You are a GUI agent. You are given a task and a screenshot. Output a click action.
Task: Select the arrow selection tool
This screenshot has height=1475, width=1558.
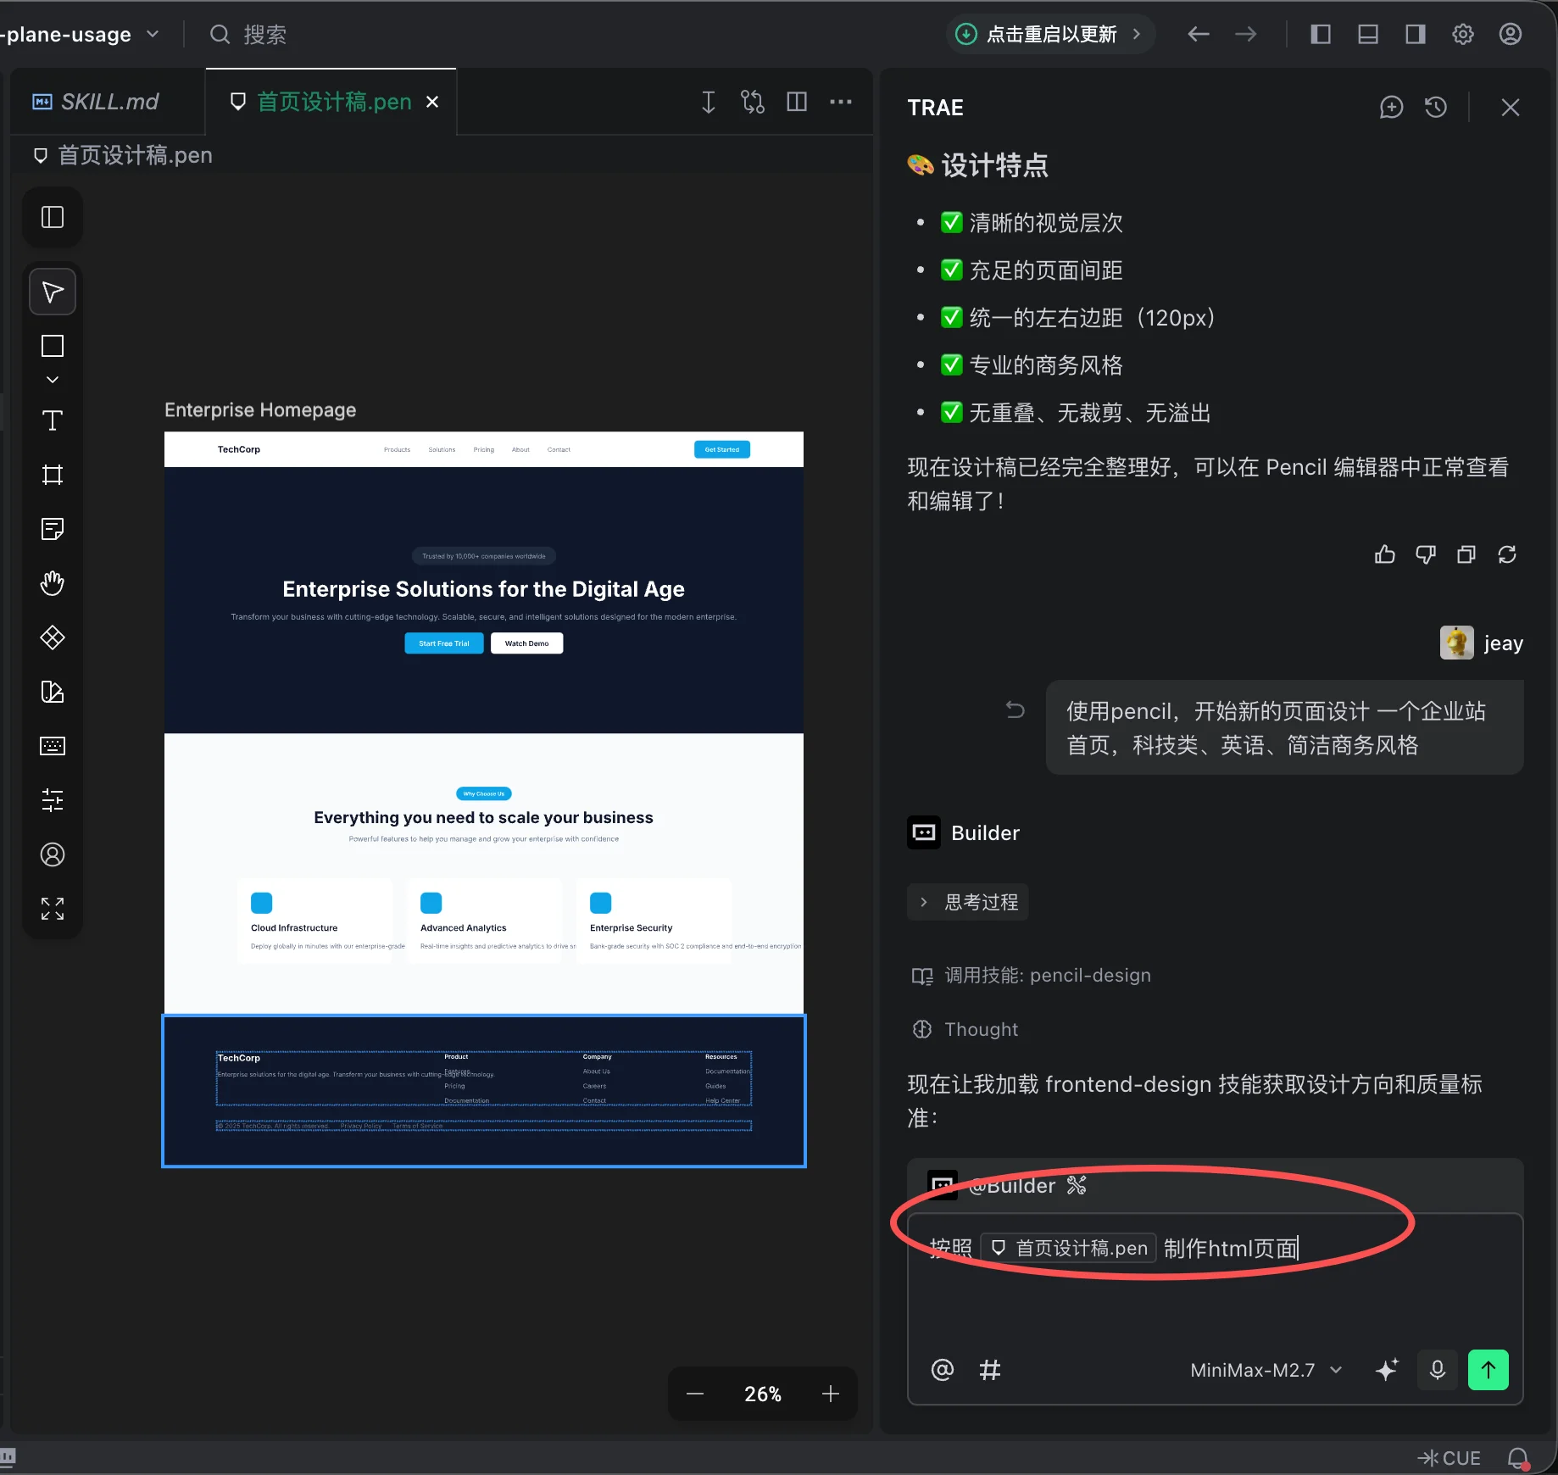(53, 292)
